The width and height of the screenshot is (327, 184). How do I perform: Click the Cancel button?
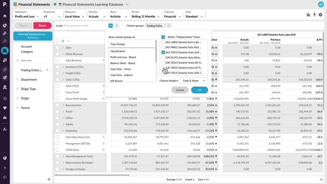[x=180, y=90]
